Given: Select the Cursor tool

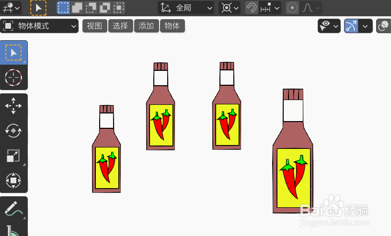Looking at the screenshot, I should tap(14, 78).
